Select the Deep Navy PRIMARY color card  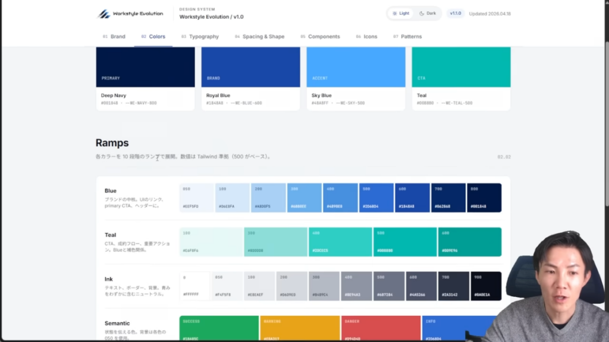(x=145, y=77)
